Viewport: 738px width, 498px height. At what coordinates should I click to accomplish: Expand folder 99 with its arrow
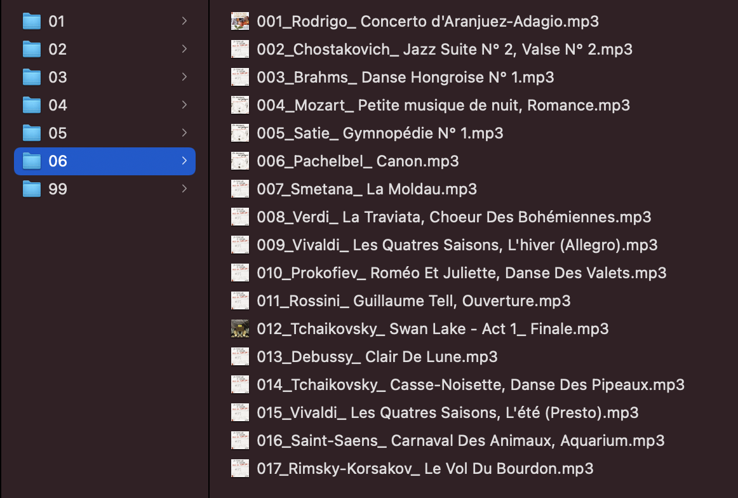[x=184, y=189]
